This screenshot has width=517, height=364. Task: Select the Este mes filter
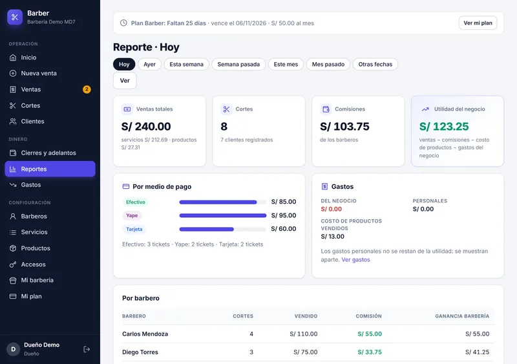(x=286, y=65)
